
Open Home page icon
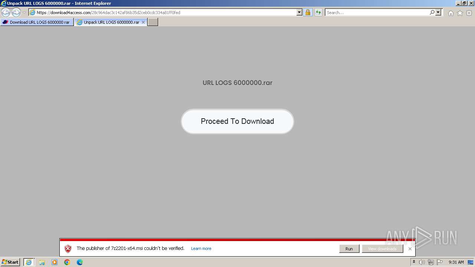click(x=451, y=13)
